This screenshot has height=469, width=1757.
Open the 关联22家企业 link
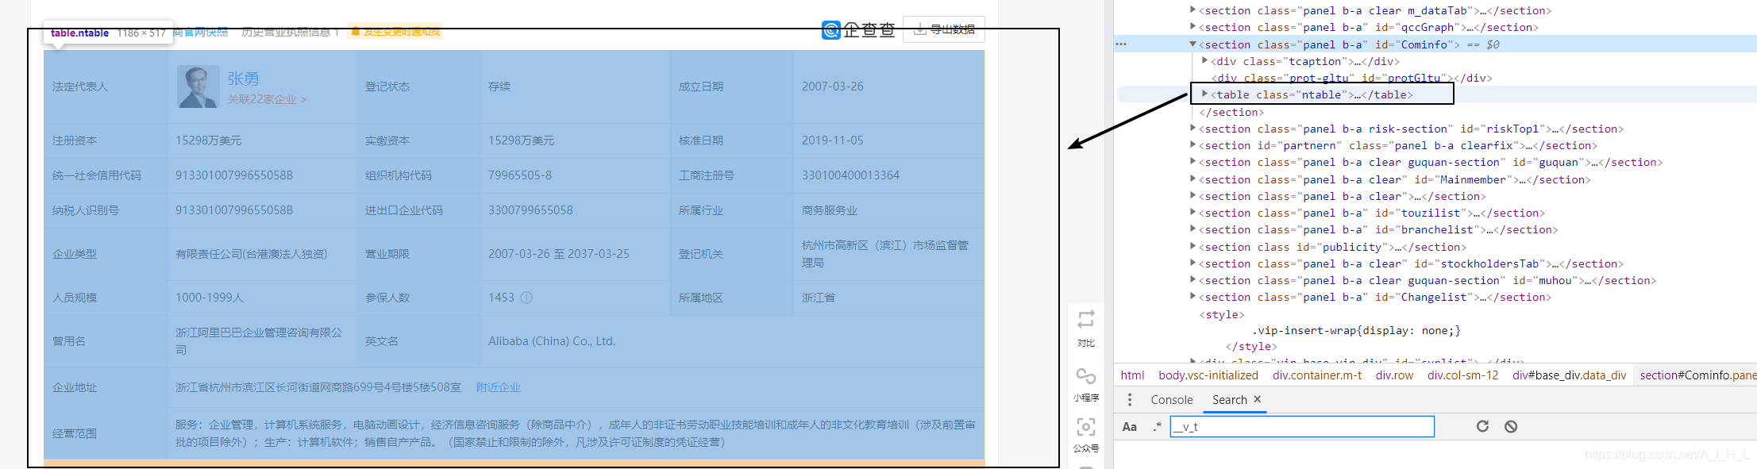pyautogui.click(x=267, y=99)
